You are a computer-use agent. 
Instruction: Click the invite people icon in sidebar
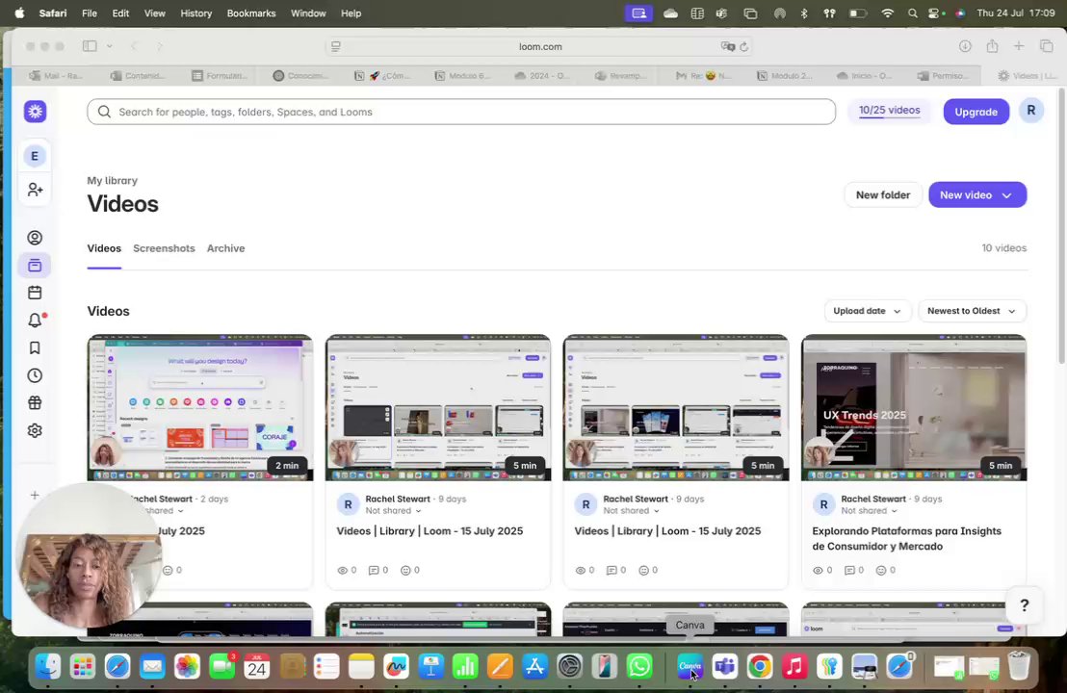coord(36,190)
